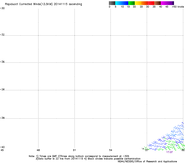185x163 pixels.
Task: Click the '-38' latitude label
Action: 2,118
